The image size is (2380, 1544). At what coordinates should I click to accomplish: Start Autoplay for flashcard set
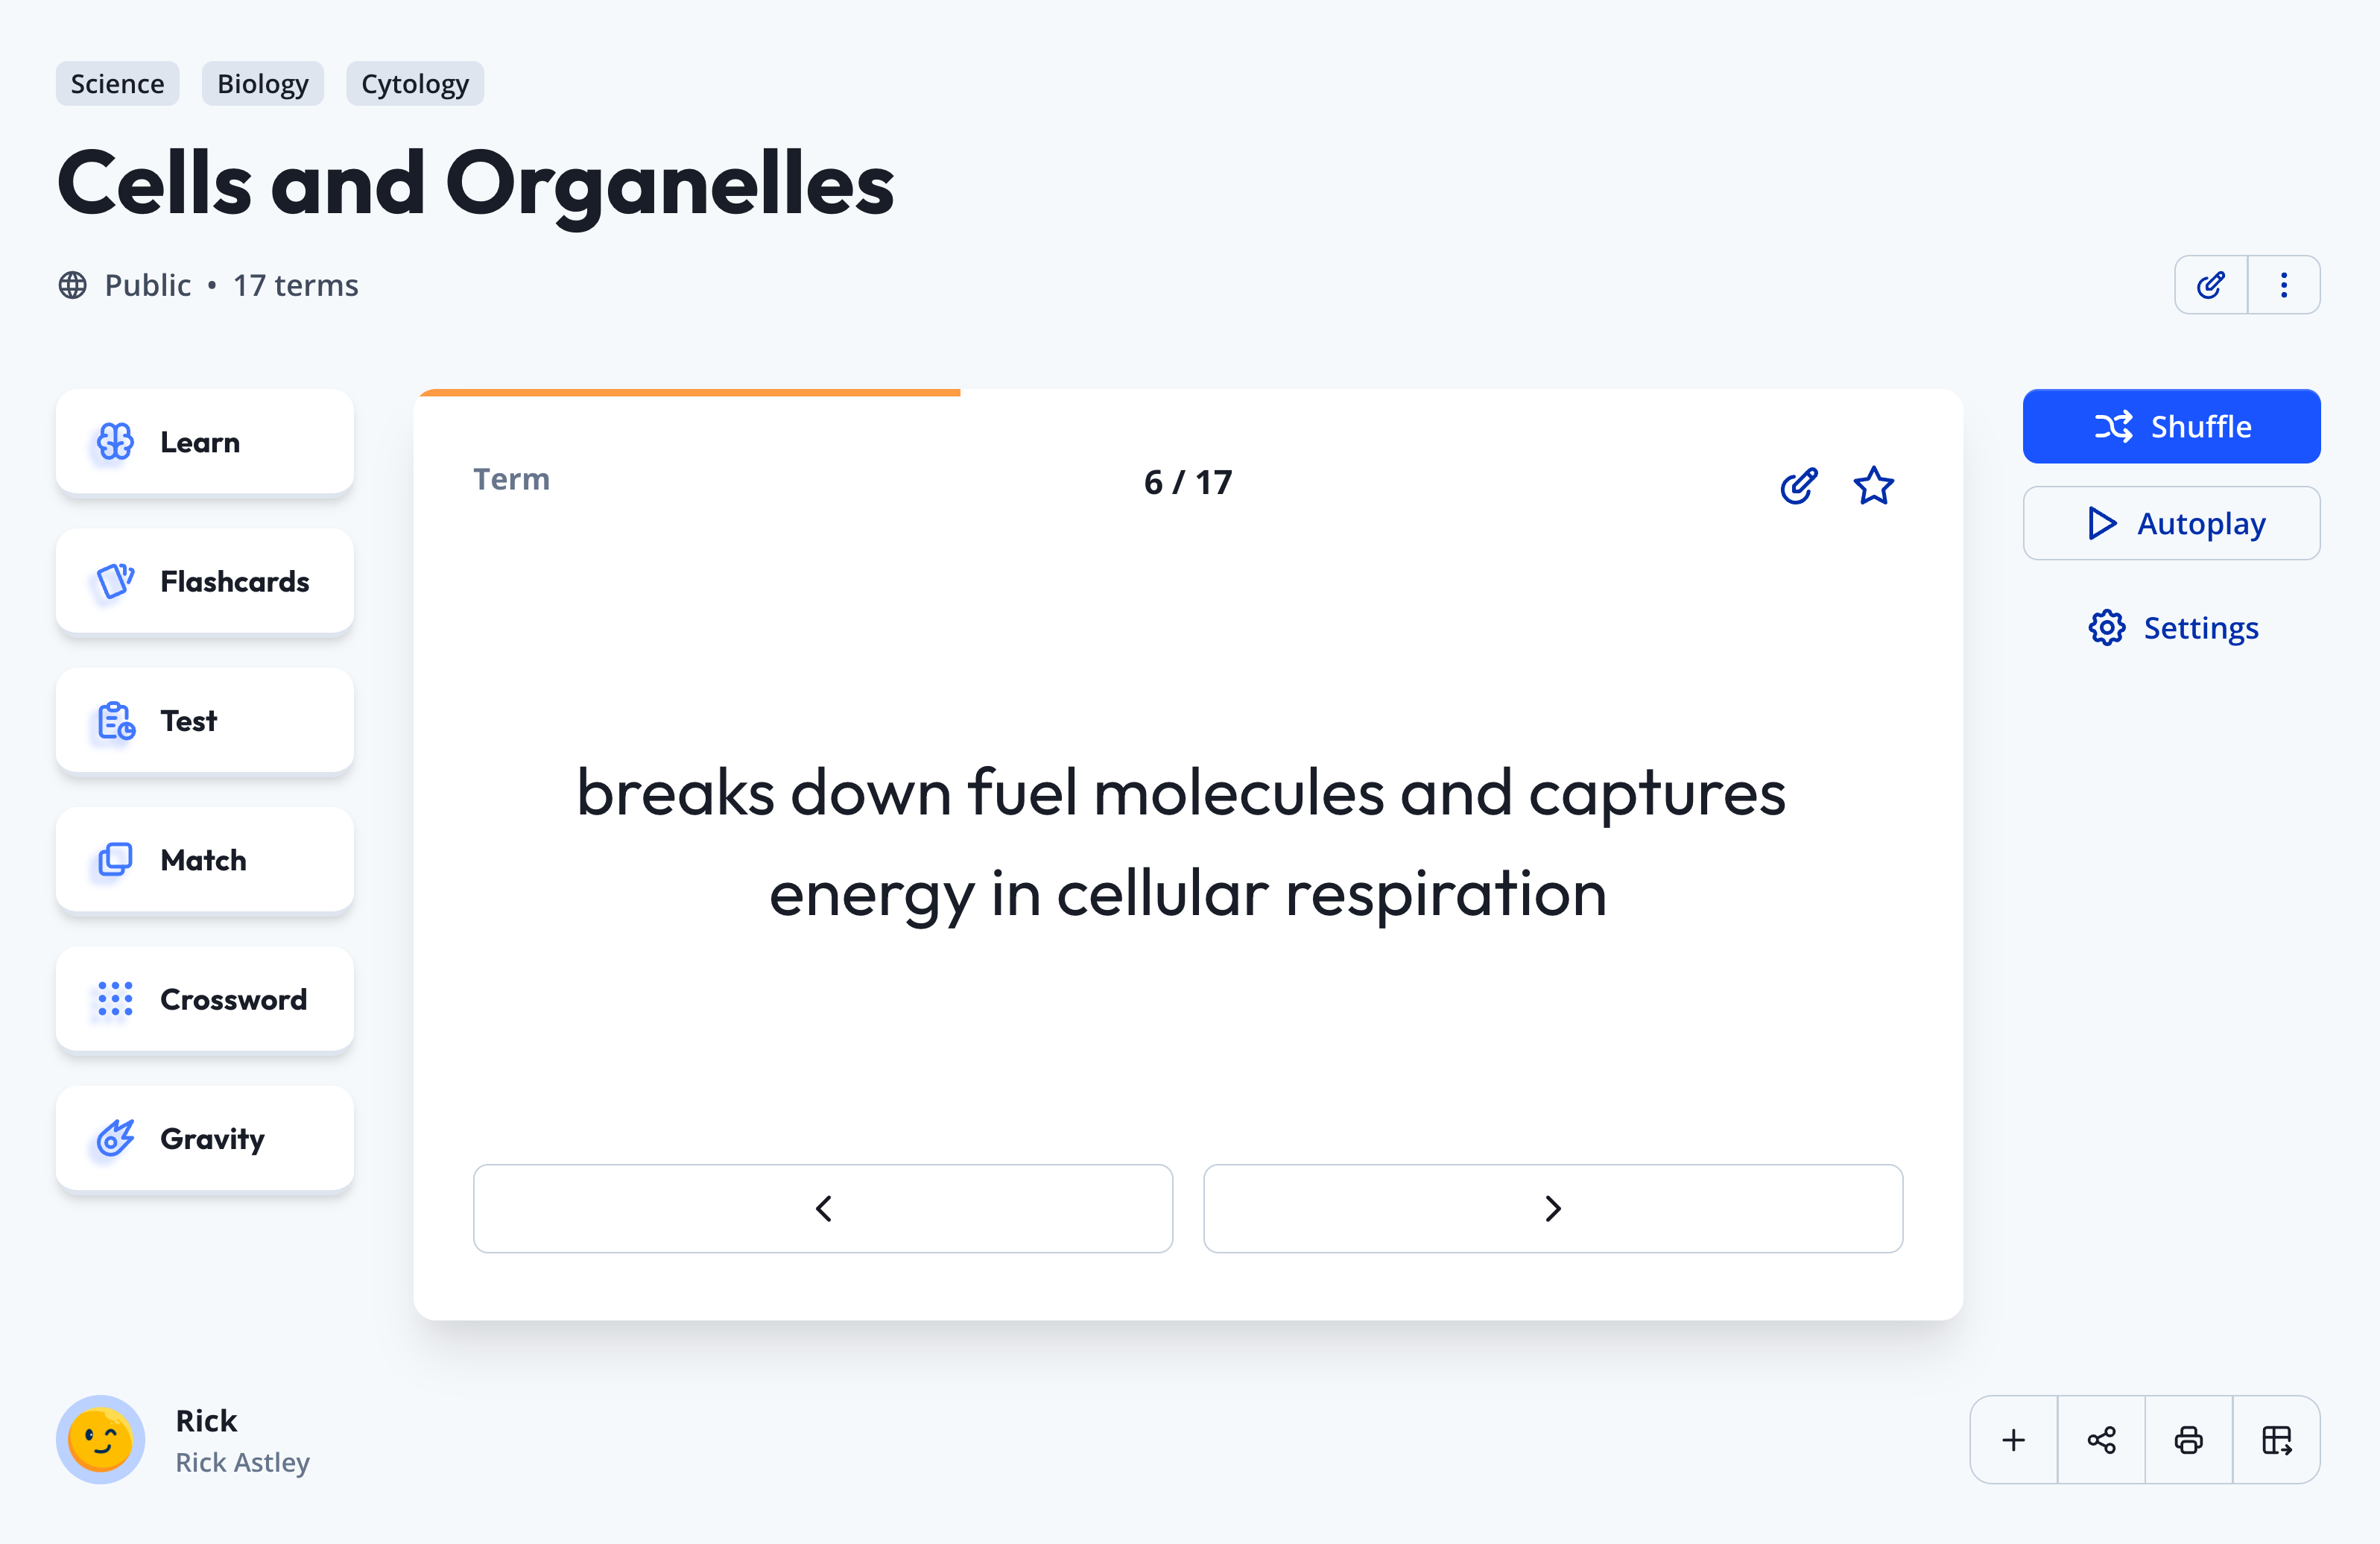[2172, 524]
